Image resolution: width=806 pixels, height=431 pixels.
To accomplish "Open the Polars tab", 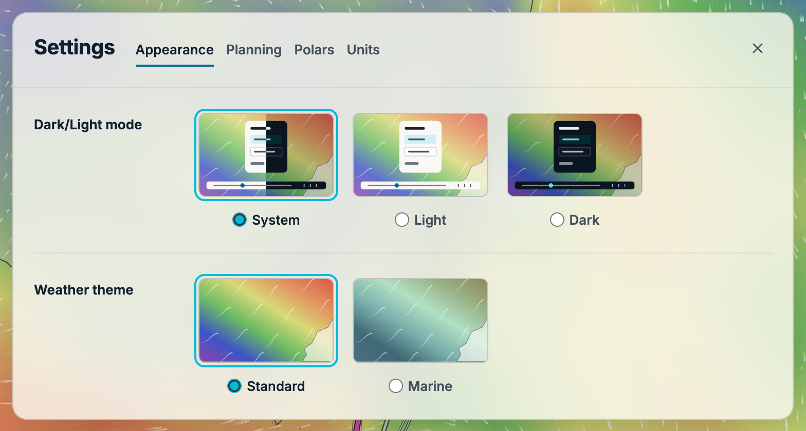I will point(314,50).
